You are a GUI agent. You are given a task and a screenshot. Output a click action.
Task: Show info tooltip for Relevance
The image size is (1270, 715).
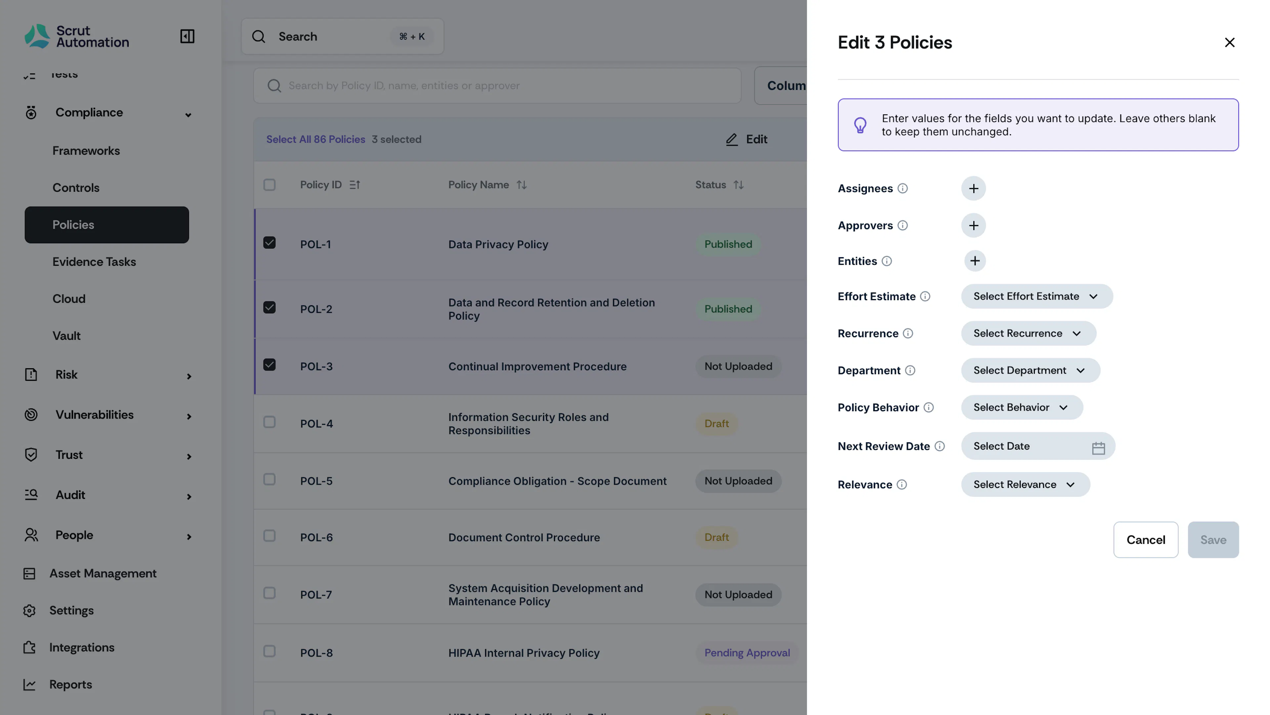point(901,484)
